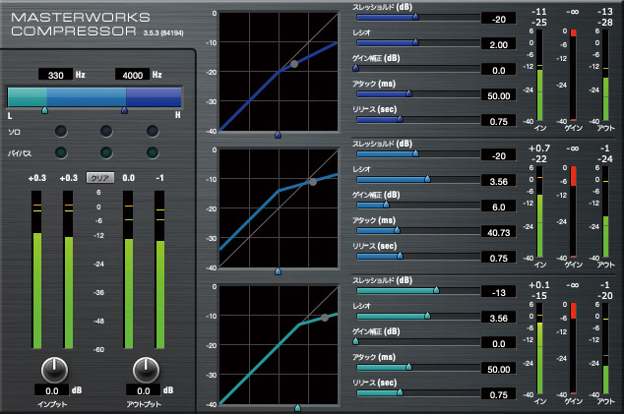Click the 330 Hz crossover frequency field

(56, 75)
